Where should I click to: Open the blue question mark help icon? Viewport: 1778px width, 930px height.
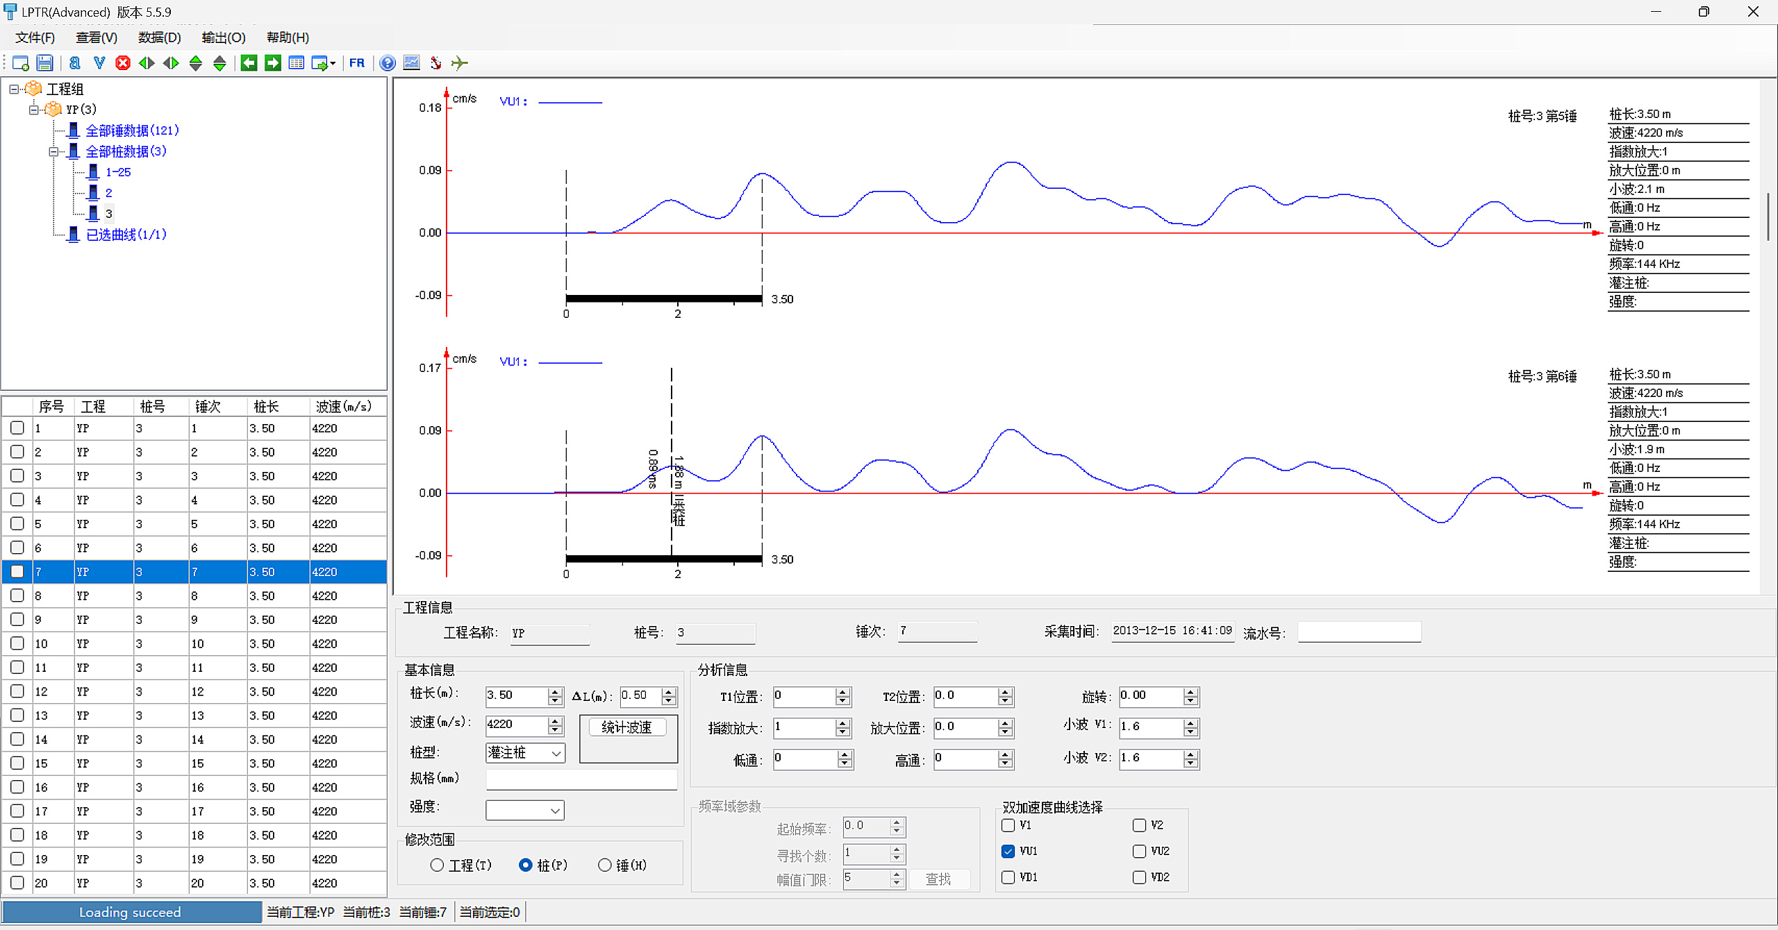click(x=388, y=63)
